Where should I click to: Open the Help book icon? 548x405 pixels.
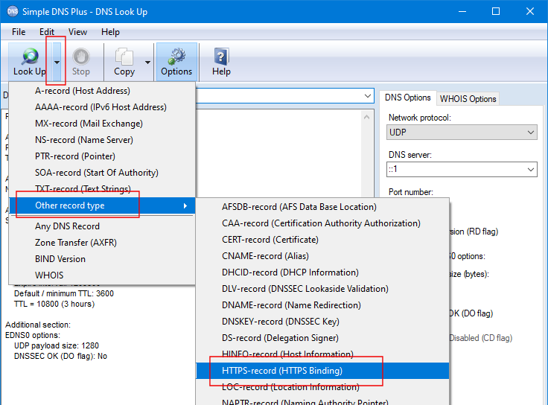(221, 57)
